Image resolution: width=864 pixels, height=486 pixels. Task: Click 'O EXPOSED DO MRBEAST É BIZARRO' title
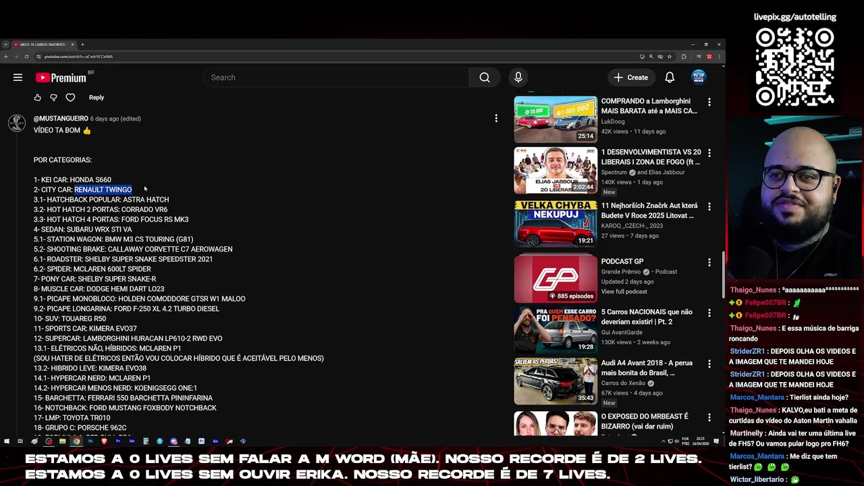tap(645, 422)
